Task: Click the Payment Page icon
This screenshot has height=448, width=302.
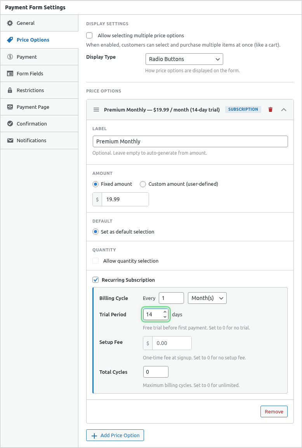Action: click(10, 107)
